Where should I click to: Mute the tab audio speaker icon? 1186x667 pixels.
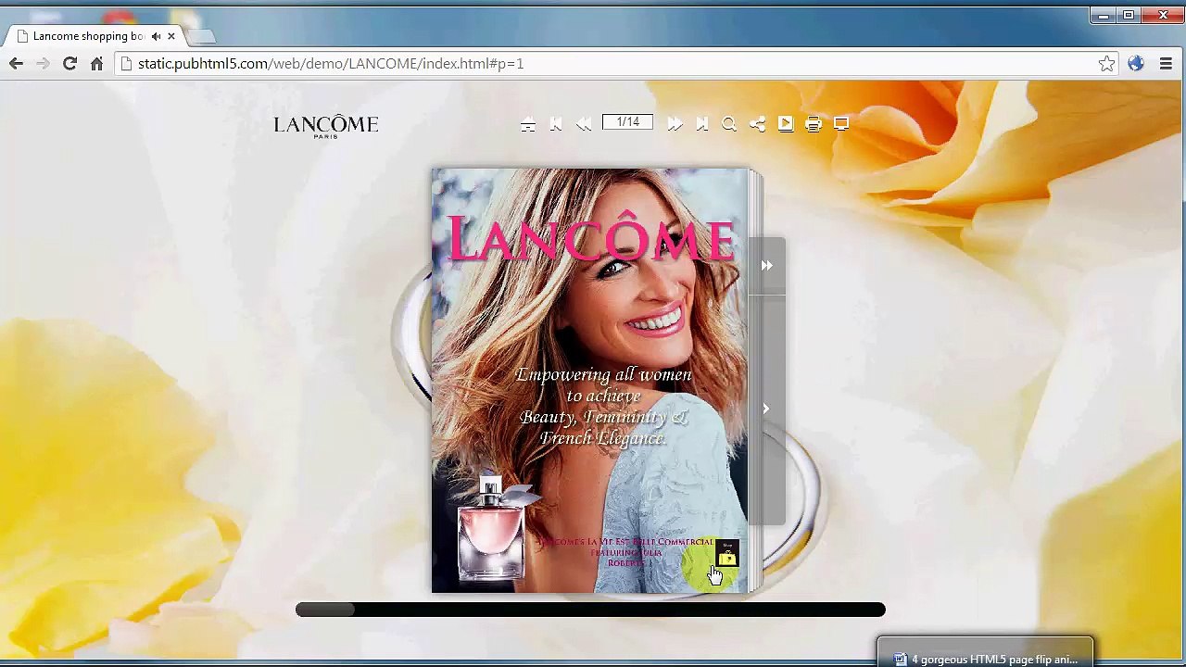pyautogui.click(x=157, y=36)
